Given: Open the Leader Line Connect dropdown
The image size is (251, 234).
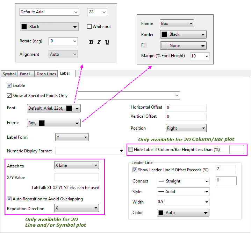Looking at the screenshot, I should coord(183,181).
